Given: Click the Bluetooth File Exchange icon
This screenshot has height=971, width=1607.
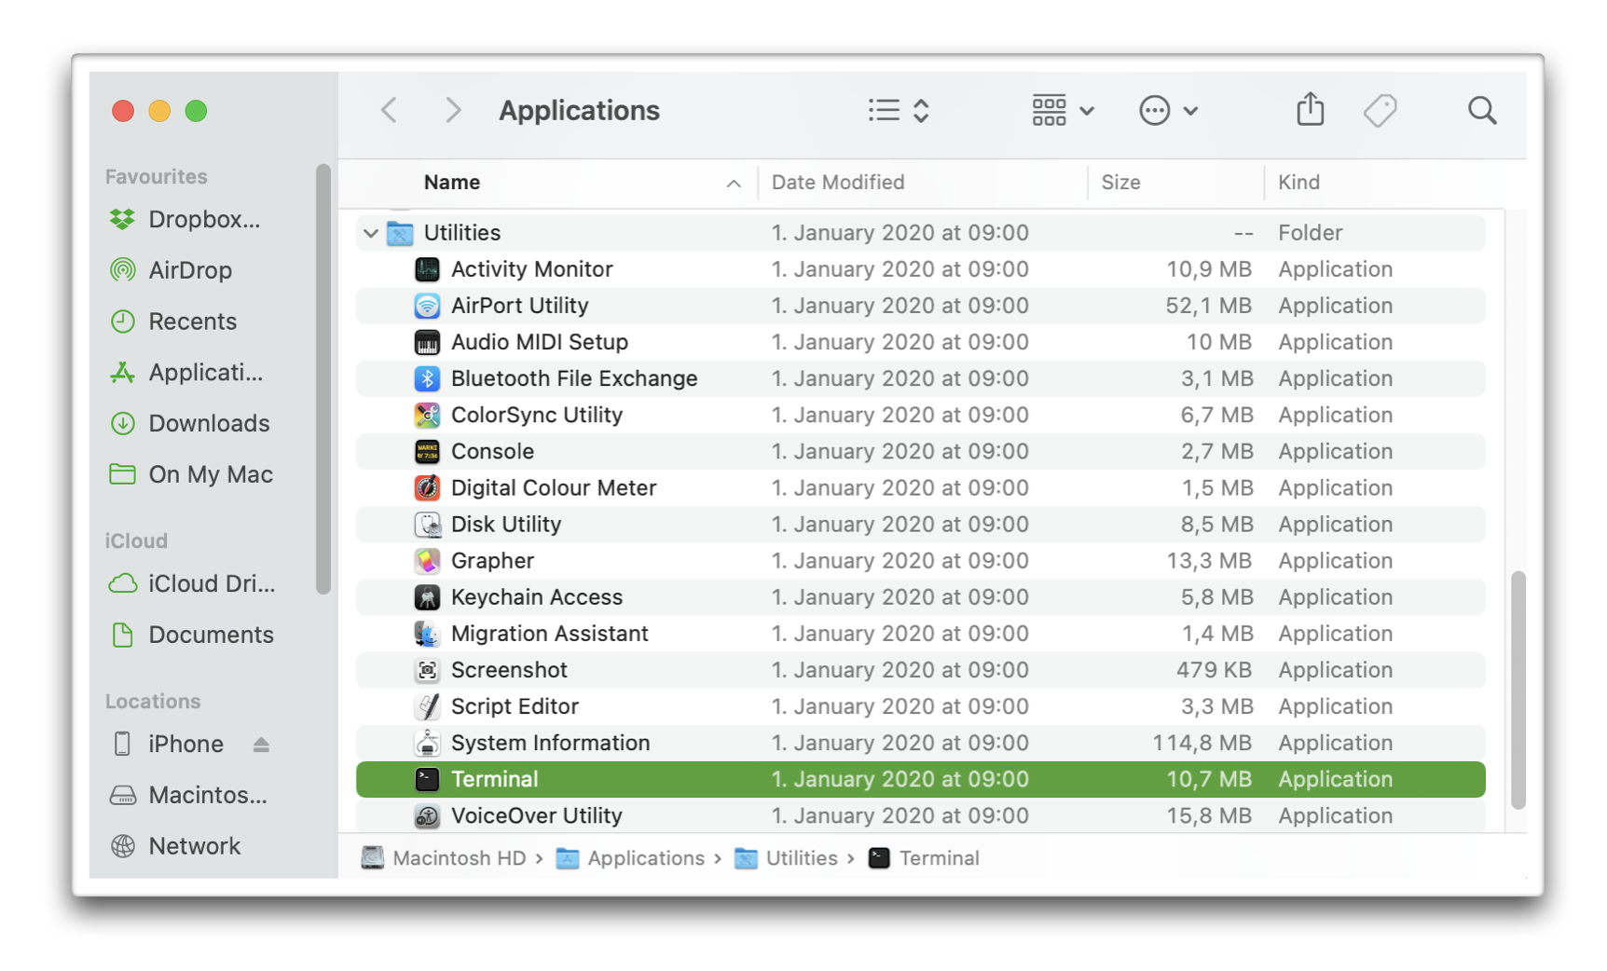Looking at the screenshot, I should point(427,378).
